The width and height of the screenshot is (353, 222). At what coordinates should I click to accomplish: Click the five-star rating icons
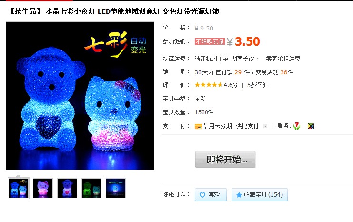(x=209, y=85)
